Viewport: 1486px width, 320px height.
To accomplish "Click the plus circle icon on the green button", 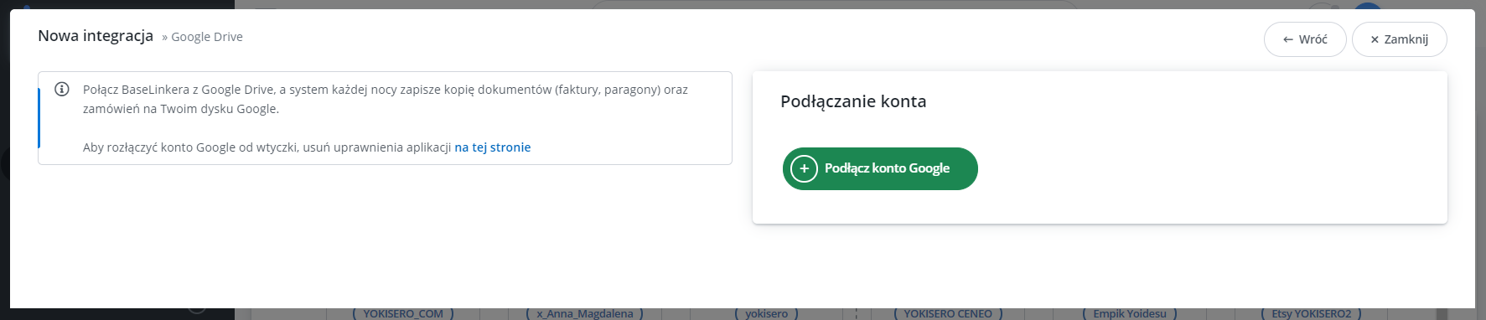I will tap(804, 168).
